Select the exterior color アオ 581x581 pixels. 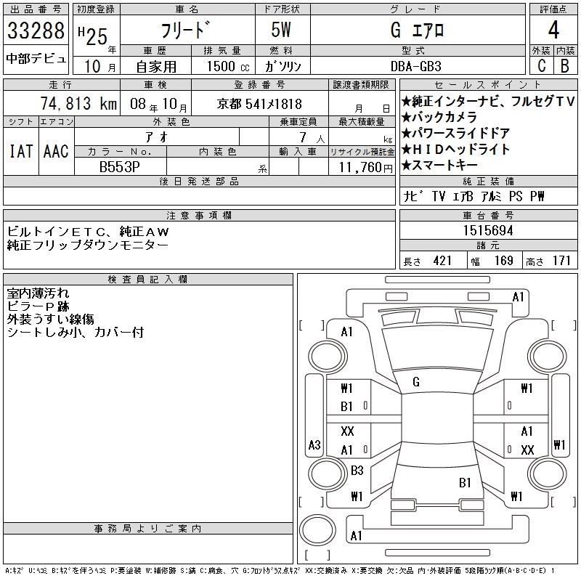tap(157, 137)
